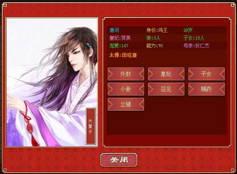Click the name label 唐润
Image resolution: width=237 pixels, height=174 pixels.
114,30
